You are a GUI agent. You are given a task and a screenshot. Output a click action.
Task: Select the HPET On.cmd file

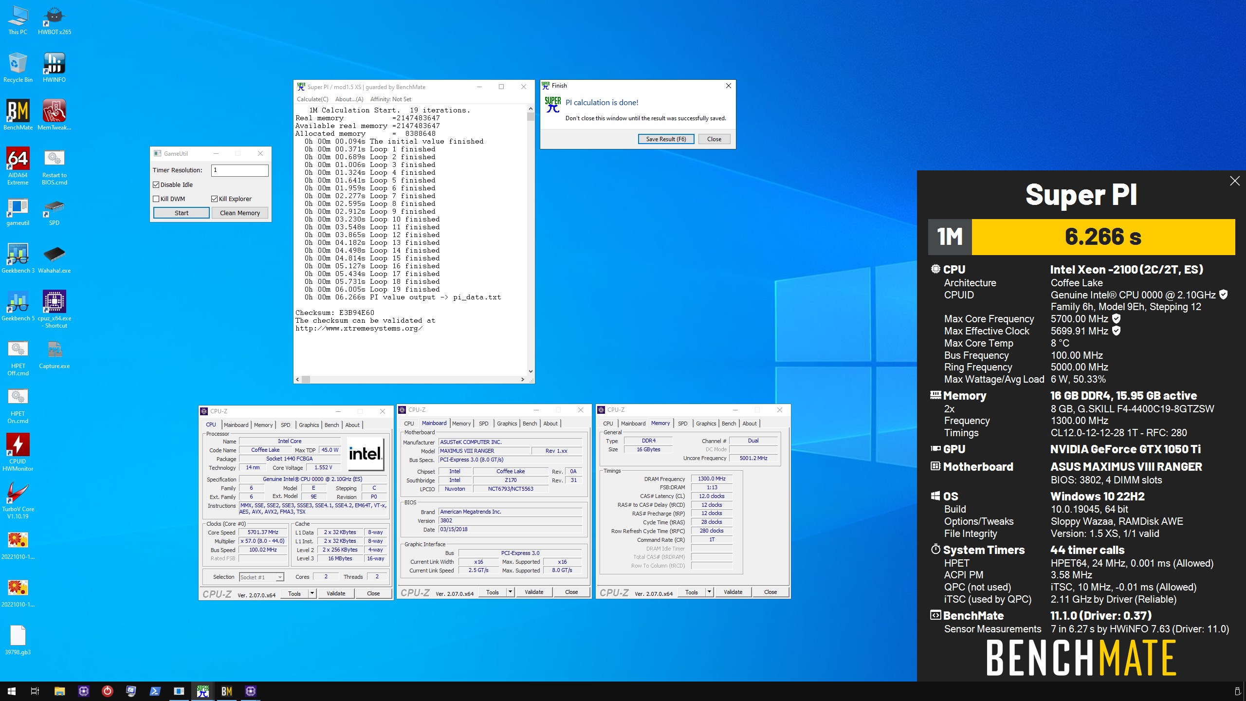pos(18,406)
